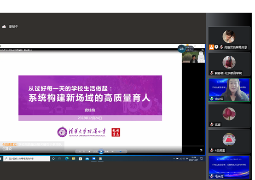Click the Microsoft Store taskbar icon
The image size is (255, 180).
81,159
